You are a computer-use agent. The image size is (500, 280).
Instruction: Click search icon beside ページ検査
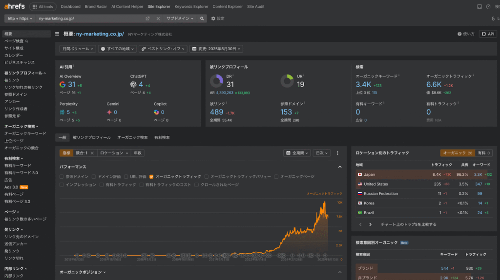click(x=27, y=41)
